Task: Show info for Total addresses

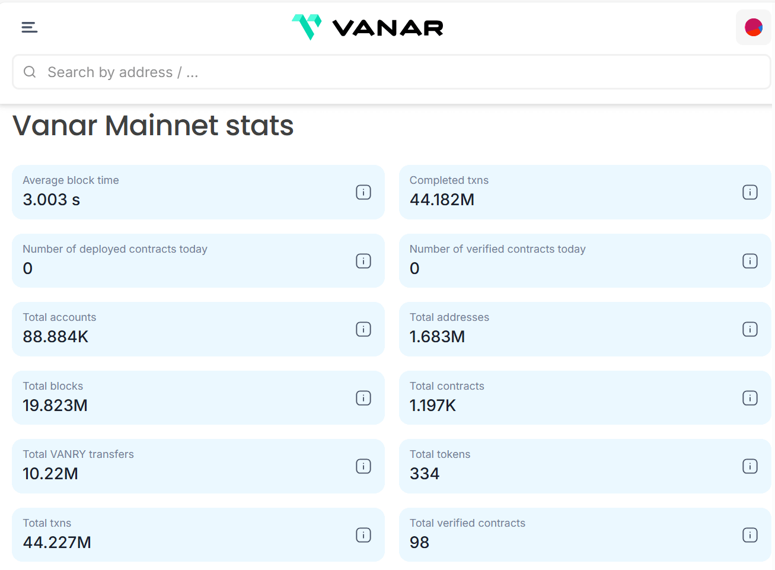Action: pyautogui.click(x=750, y=329)
